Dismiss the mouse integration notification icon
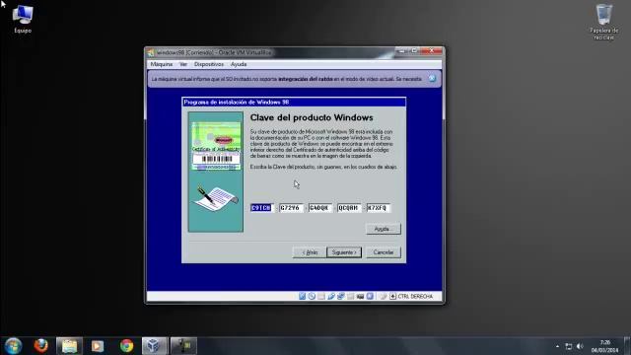Screen dimensions: 631x355 click(x=432, y=79)
